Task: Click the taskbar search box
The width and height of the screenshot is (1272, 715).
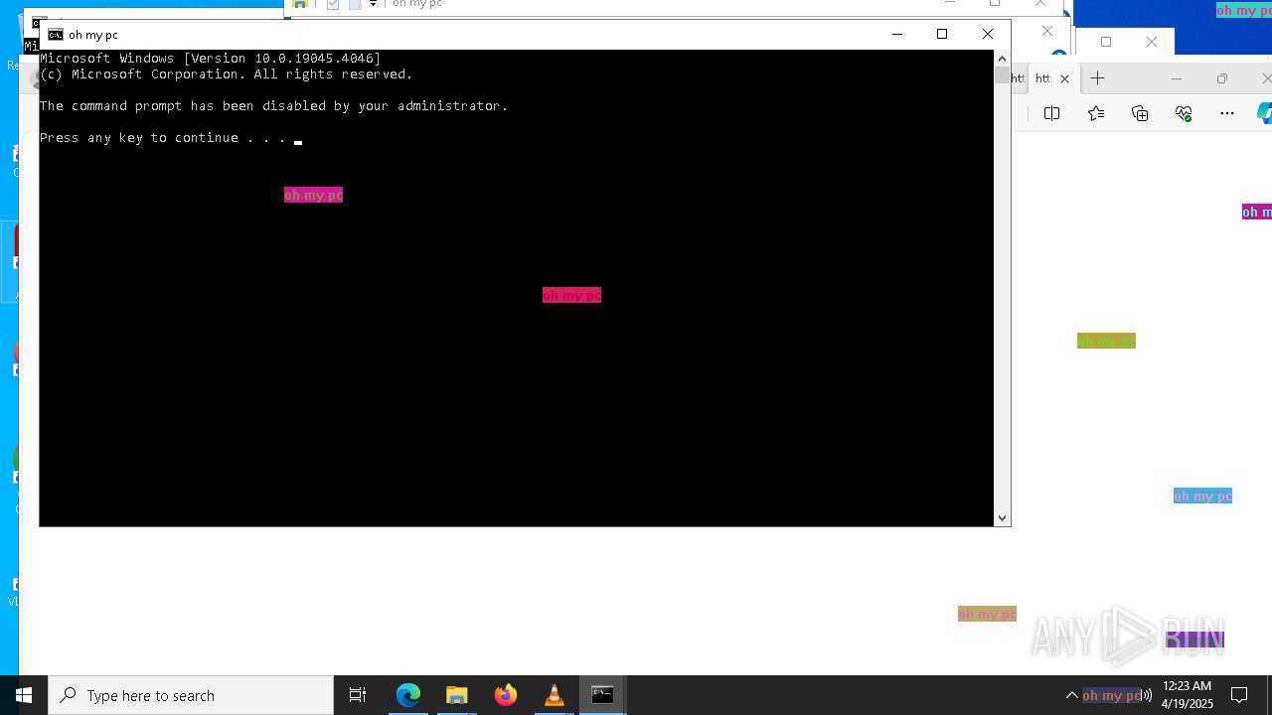Action: click(x=191, y=695)
